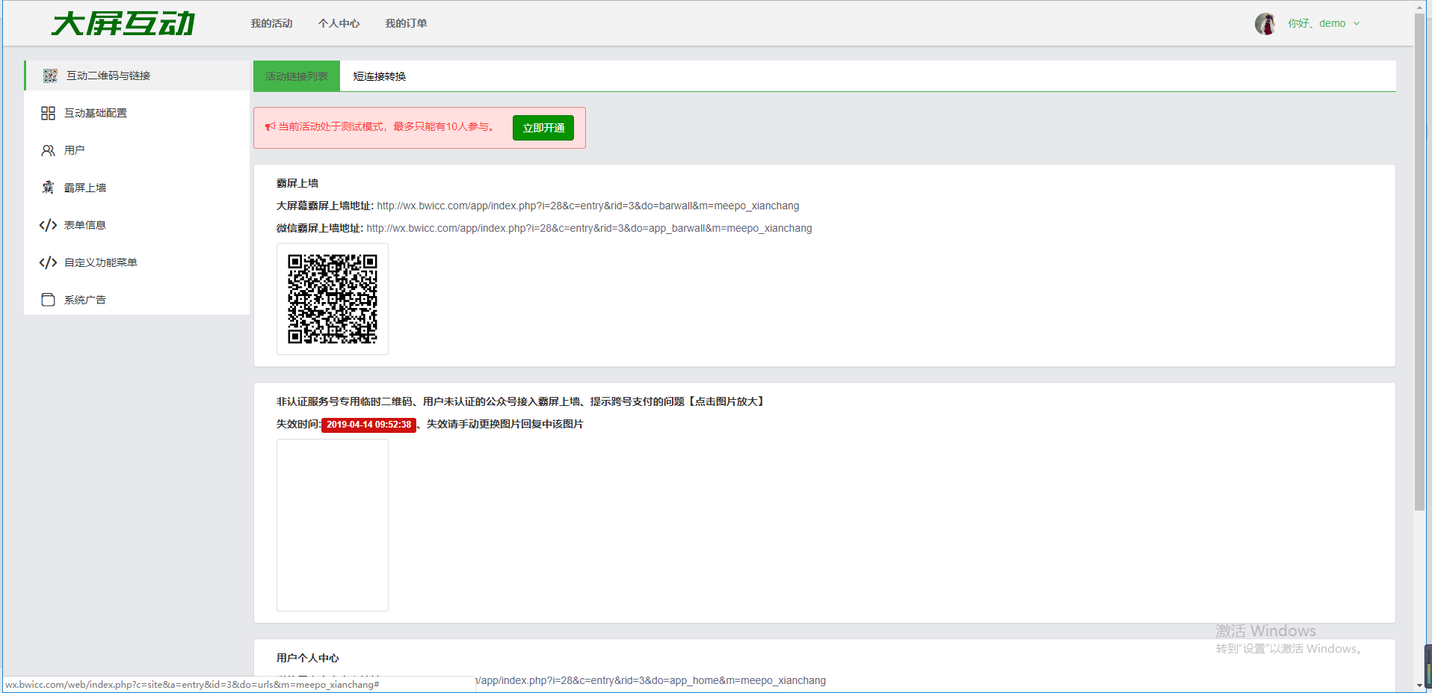Expand the demo user dropdown arrow

tap(1357, 24)
